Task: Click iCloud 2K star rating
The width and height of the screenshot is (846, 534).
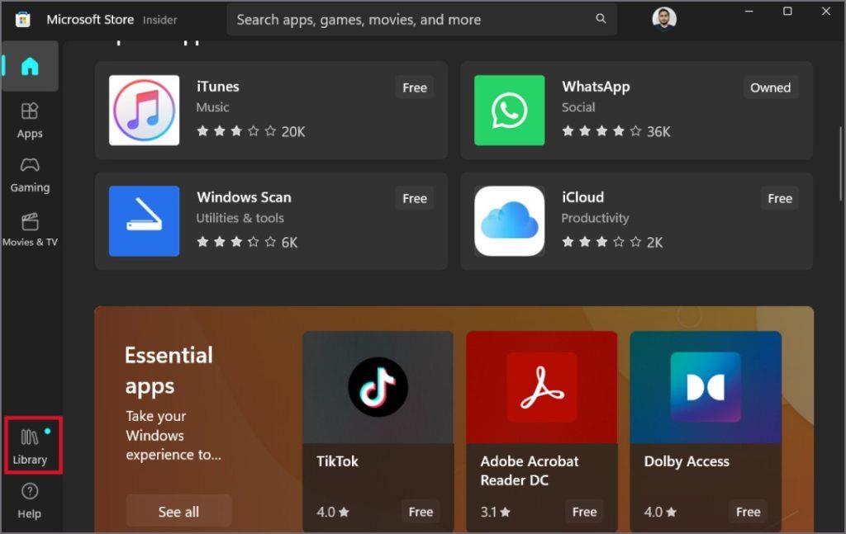Action: (612, 242)
